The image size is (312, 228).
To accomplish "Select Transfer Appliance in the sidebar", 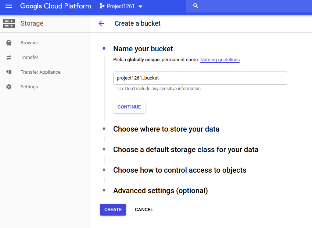I will tap(40, 72).
